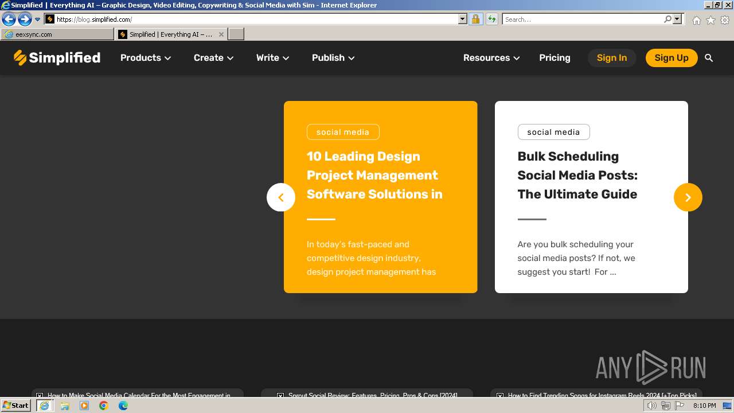Close the Simplified tab
The image size is (734, 413).
point(221,34)
